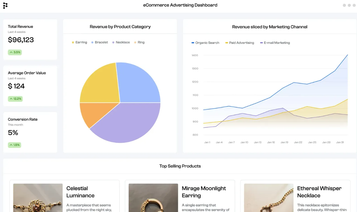Screen dimensions: 357x212
Task: Click the app logo in top-left corner
Action: pos(5,6)
